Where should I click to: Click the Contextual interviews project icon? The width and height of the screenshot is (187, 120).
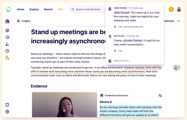pyautogui.click(x=102, y=95)
